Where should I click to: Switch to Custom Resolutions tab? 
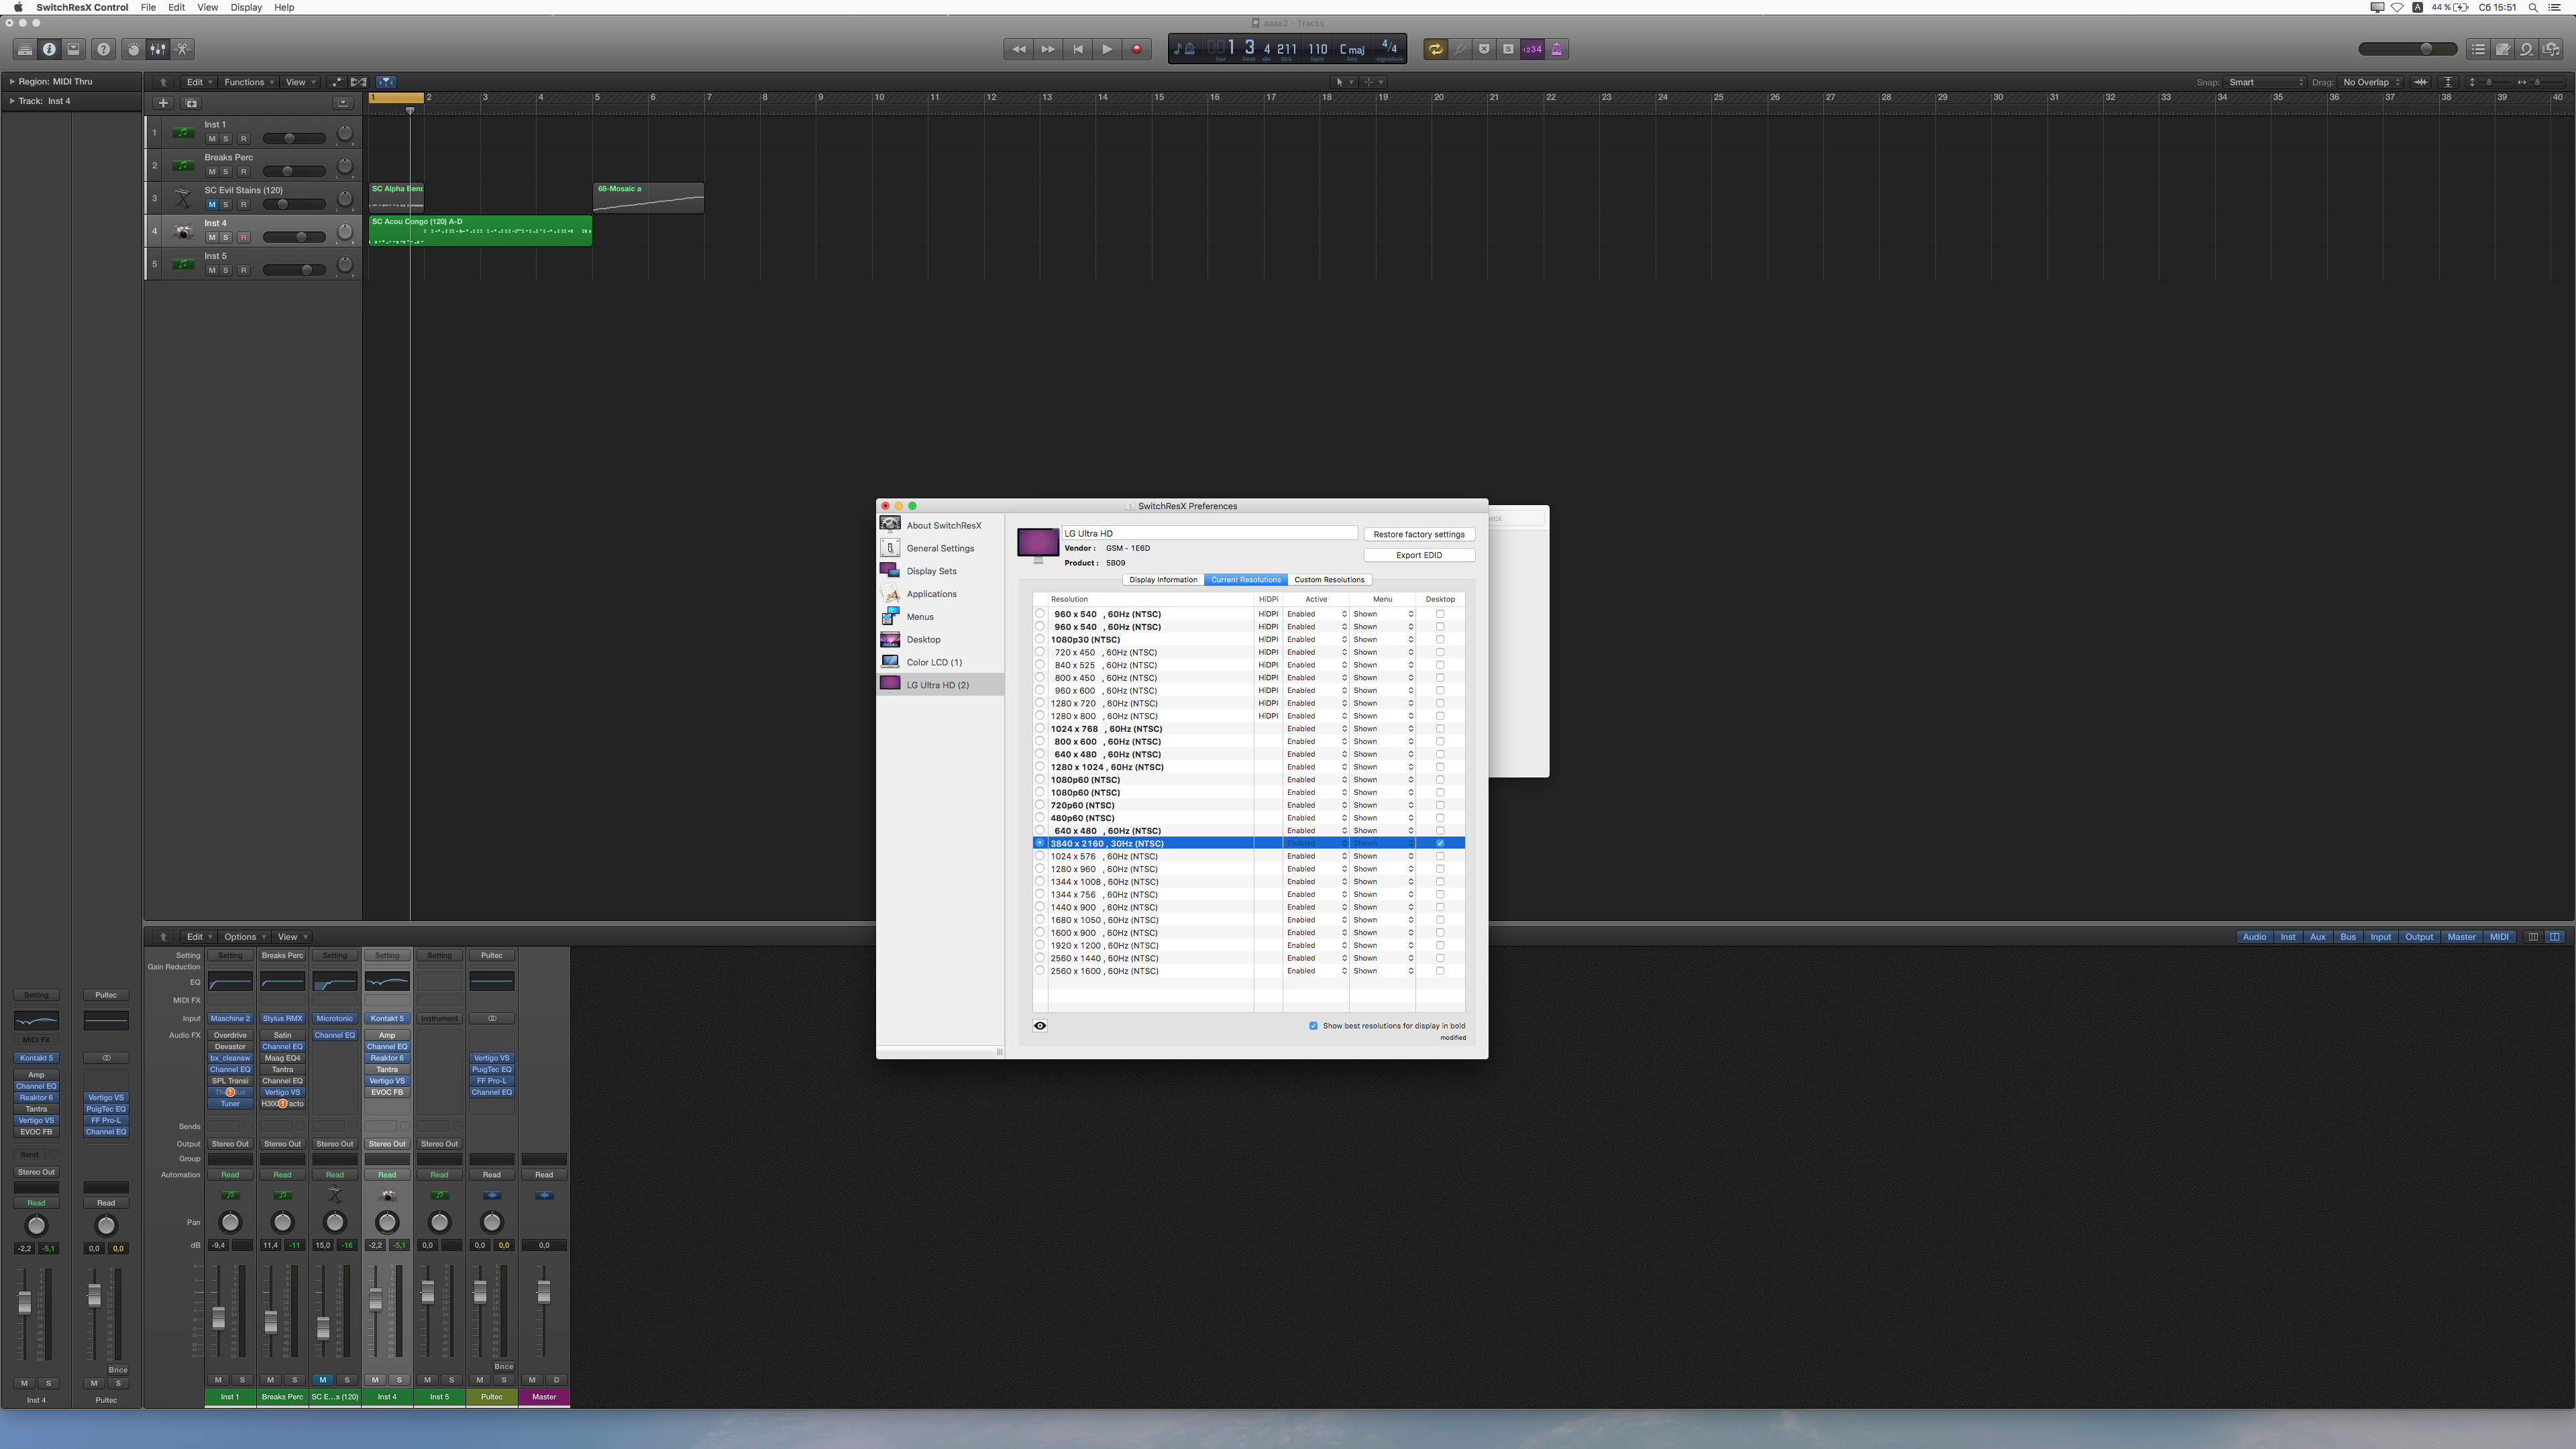coord(1329,580)
